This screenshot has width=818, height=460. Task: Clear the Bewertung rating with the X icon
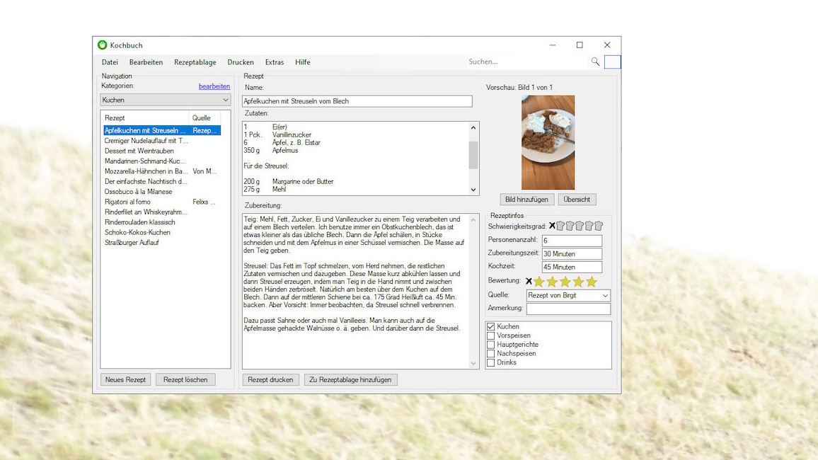point(529,282)
